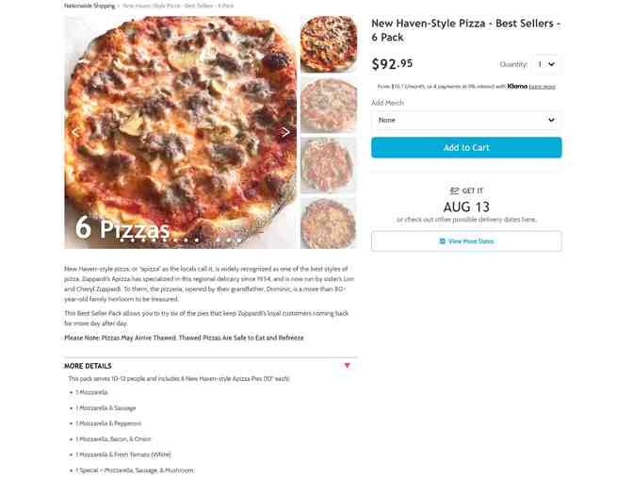
Task: Collapse the More Details section triangle
Action: pos(347,365)
